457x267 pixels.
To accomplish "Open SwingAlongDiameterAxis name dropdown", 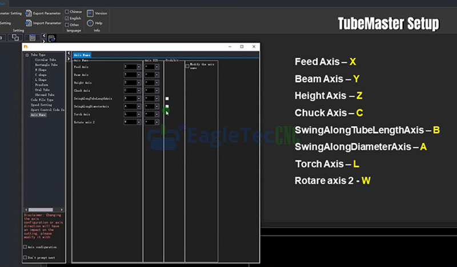I will point(139,106).
